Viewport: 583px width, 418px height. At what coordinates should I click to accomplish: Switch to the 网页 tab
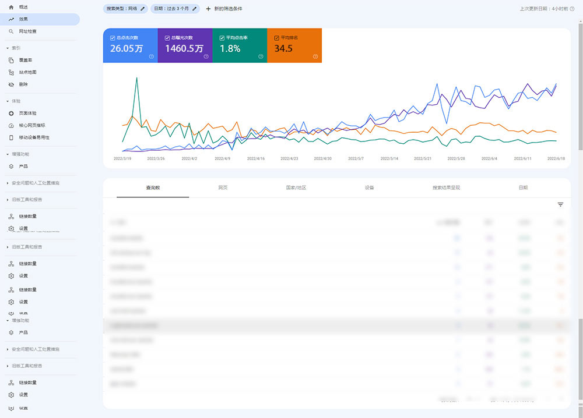tap(223, 188)
